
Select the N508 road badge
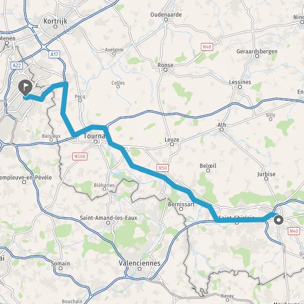[x=80, y=156]
